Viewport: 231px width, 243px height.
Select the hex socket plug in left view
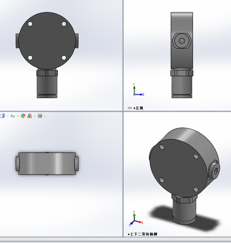click(182, 41)
